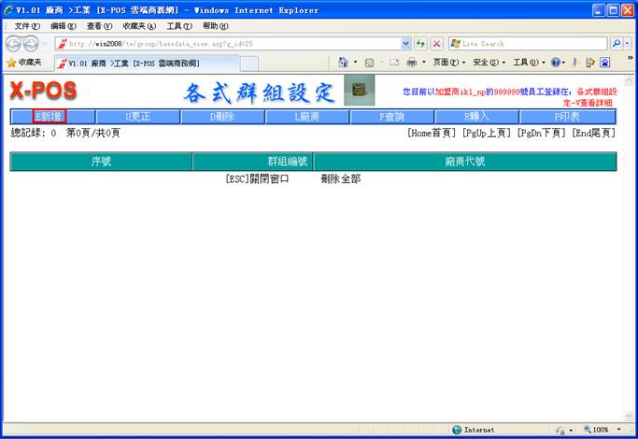Open the 安全(S) dropdown menu
The height and width of the screenshot is (439, 638).
[489, 63]
